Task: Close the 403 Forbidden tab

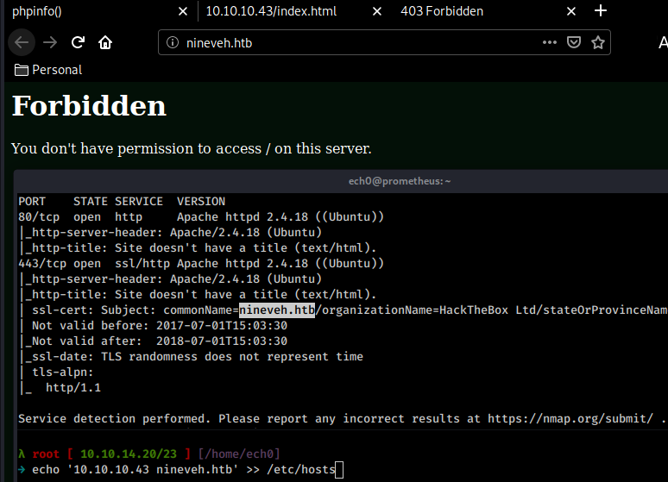Action: click(571, 11)
